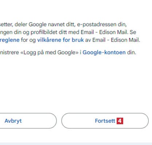Cancel sign-in with the Avbryt button

pyautogui.click(x=28, y=121)
